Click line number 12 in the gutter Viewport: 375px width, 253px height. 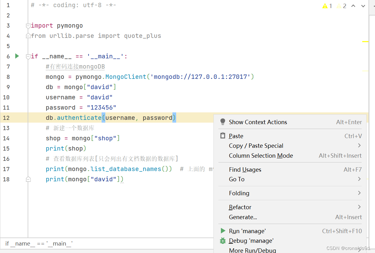click(x=6, y=118)
